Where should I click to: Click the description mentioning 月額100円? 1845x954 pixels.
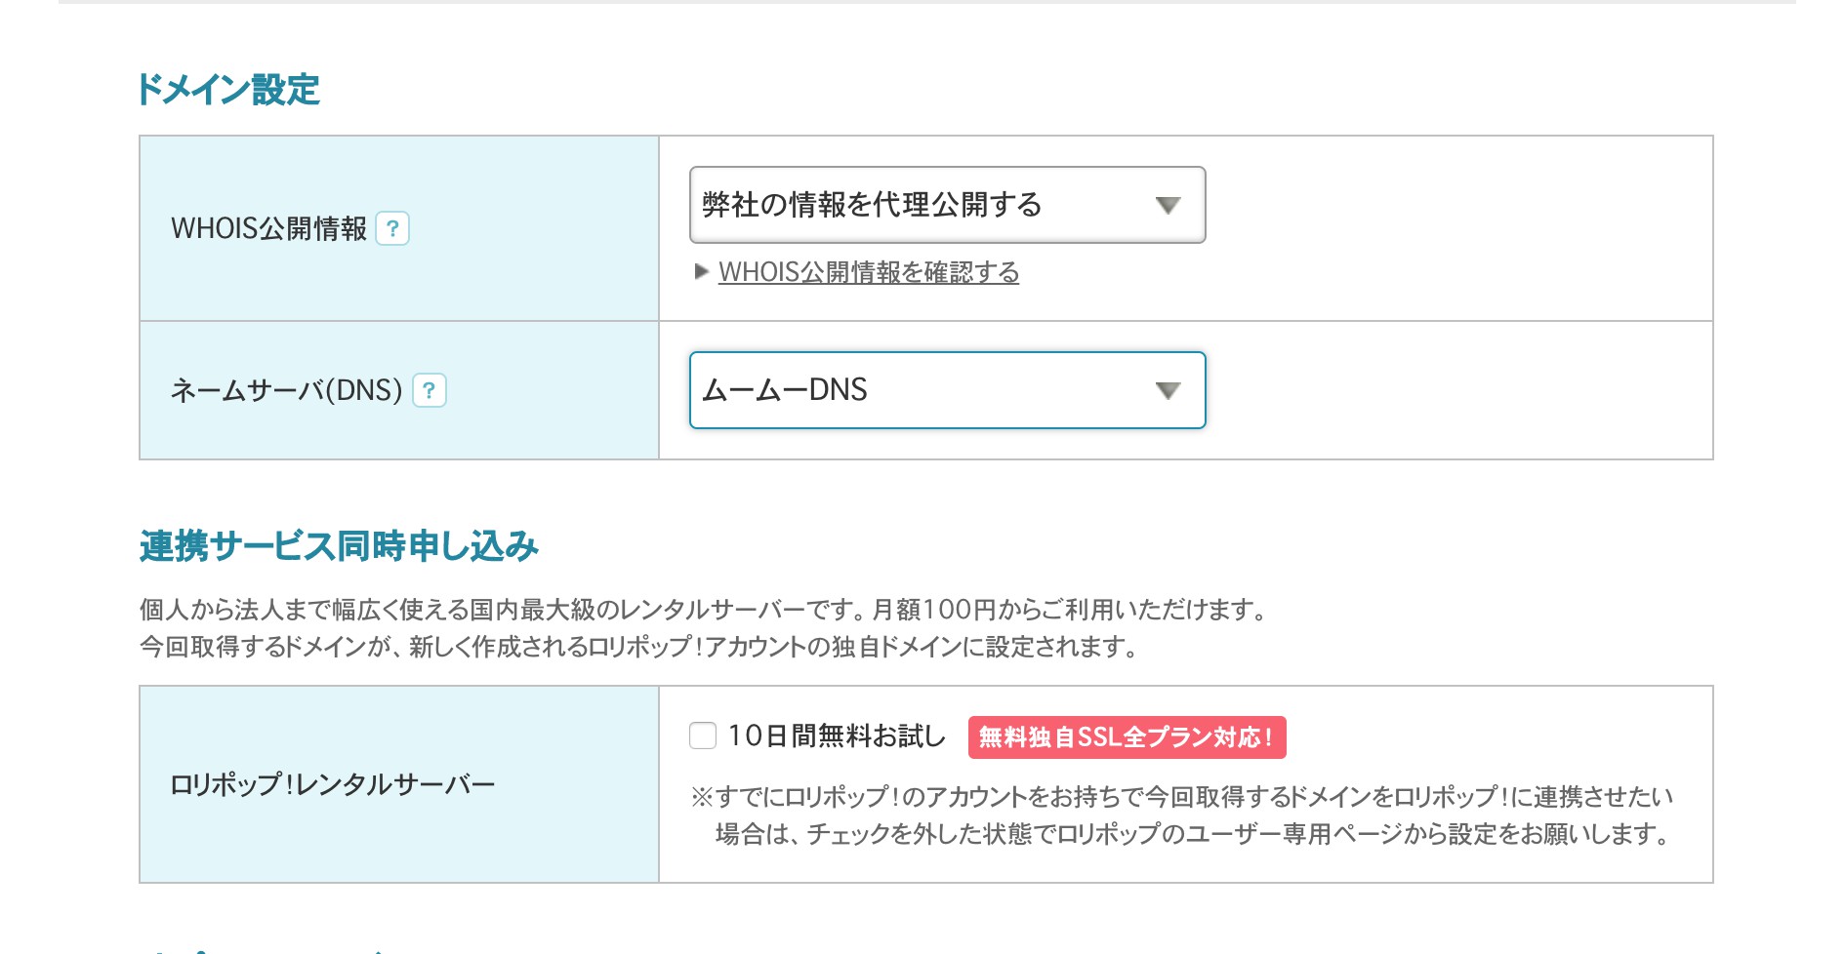pos(703,610)
